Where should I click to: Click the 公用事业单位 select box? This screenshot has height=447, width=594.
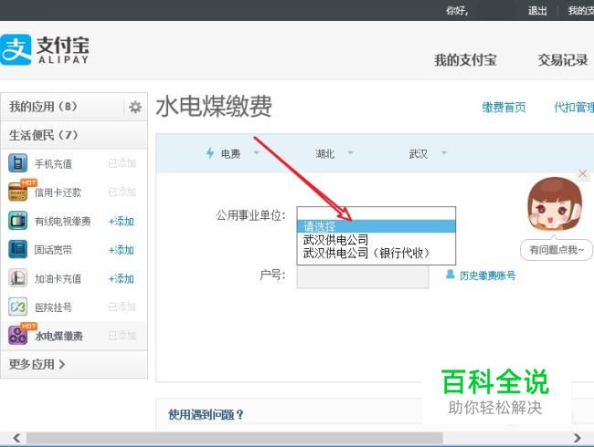tap(376, 213)
